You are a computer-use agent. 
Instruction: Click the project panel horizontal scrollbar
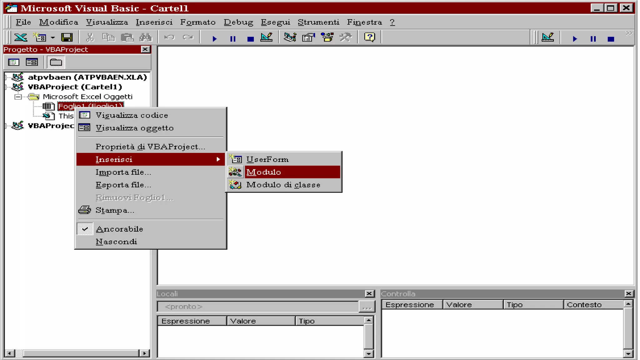pyautogui.click(x=78, y=353)
